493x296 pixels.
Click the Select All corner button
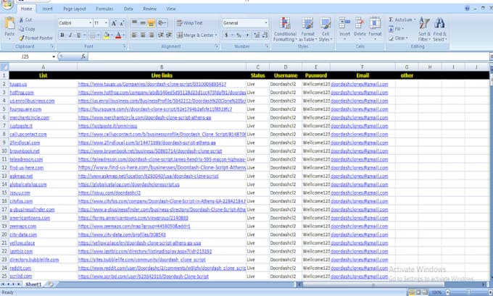4,67
